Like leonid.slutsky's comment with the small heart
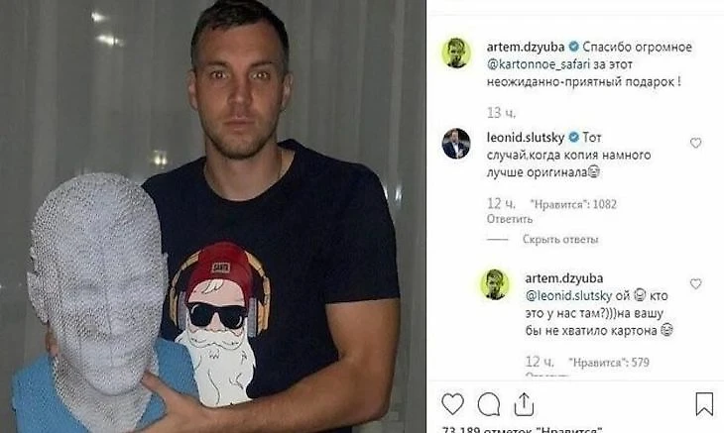 [x=696, y=143]
